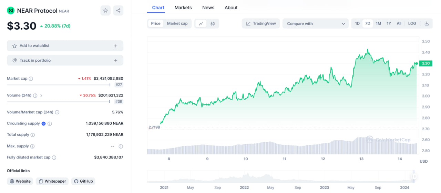
Task: Expand Add to watlist plus button
Action: 116,46
